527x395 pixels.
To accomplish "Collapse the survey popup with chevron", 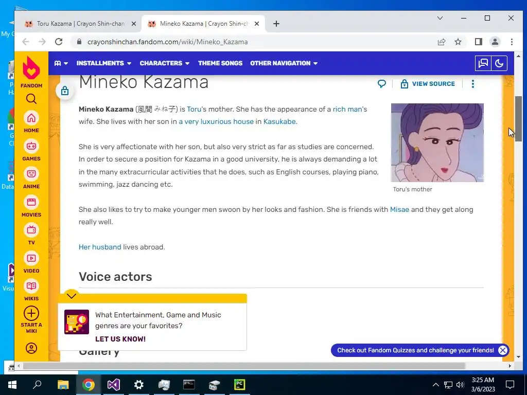I will click(x=71, y=296).
